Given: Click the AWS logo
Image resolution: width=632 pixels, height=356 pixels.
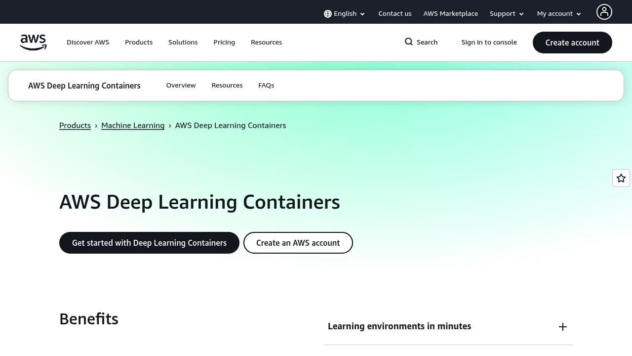Looking at the screenshot, I should coord(33,43).
